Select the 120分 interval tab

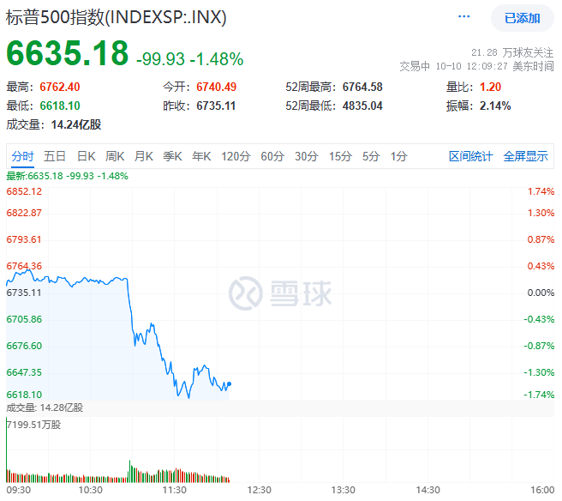click(x=235, y=156)
